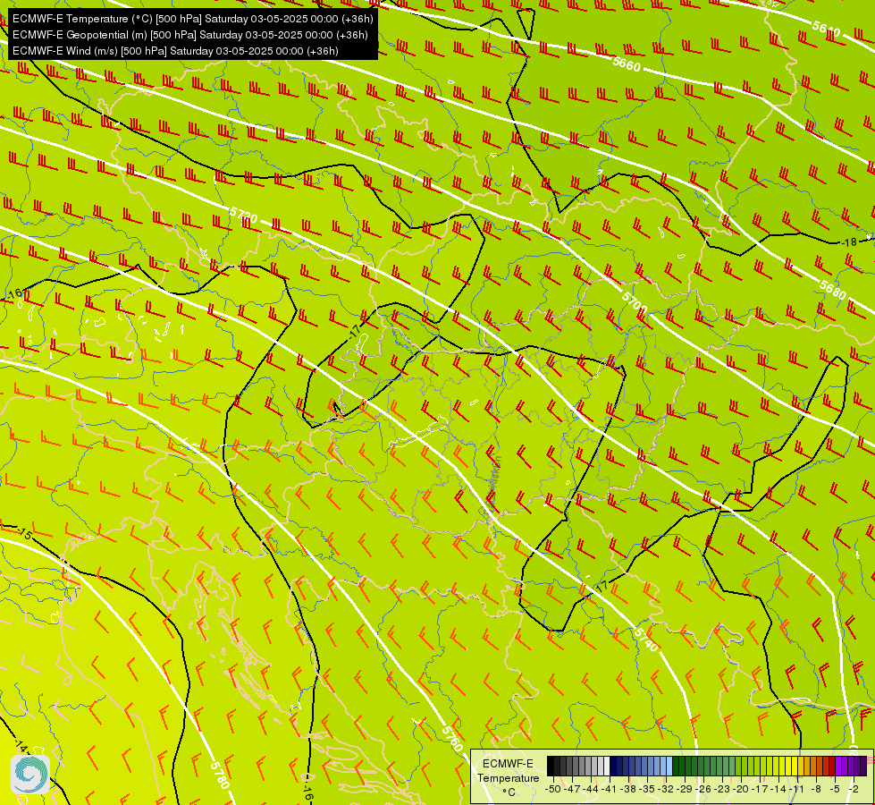Select the ECMWF-E Wind title line
Screen dimensions: 875x805
coord(175,51)
